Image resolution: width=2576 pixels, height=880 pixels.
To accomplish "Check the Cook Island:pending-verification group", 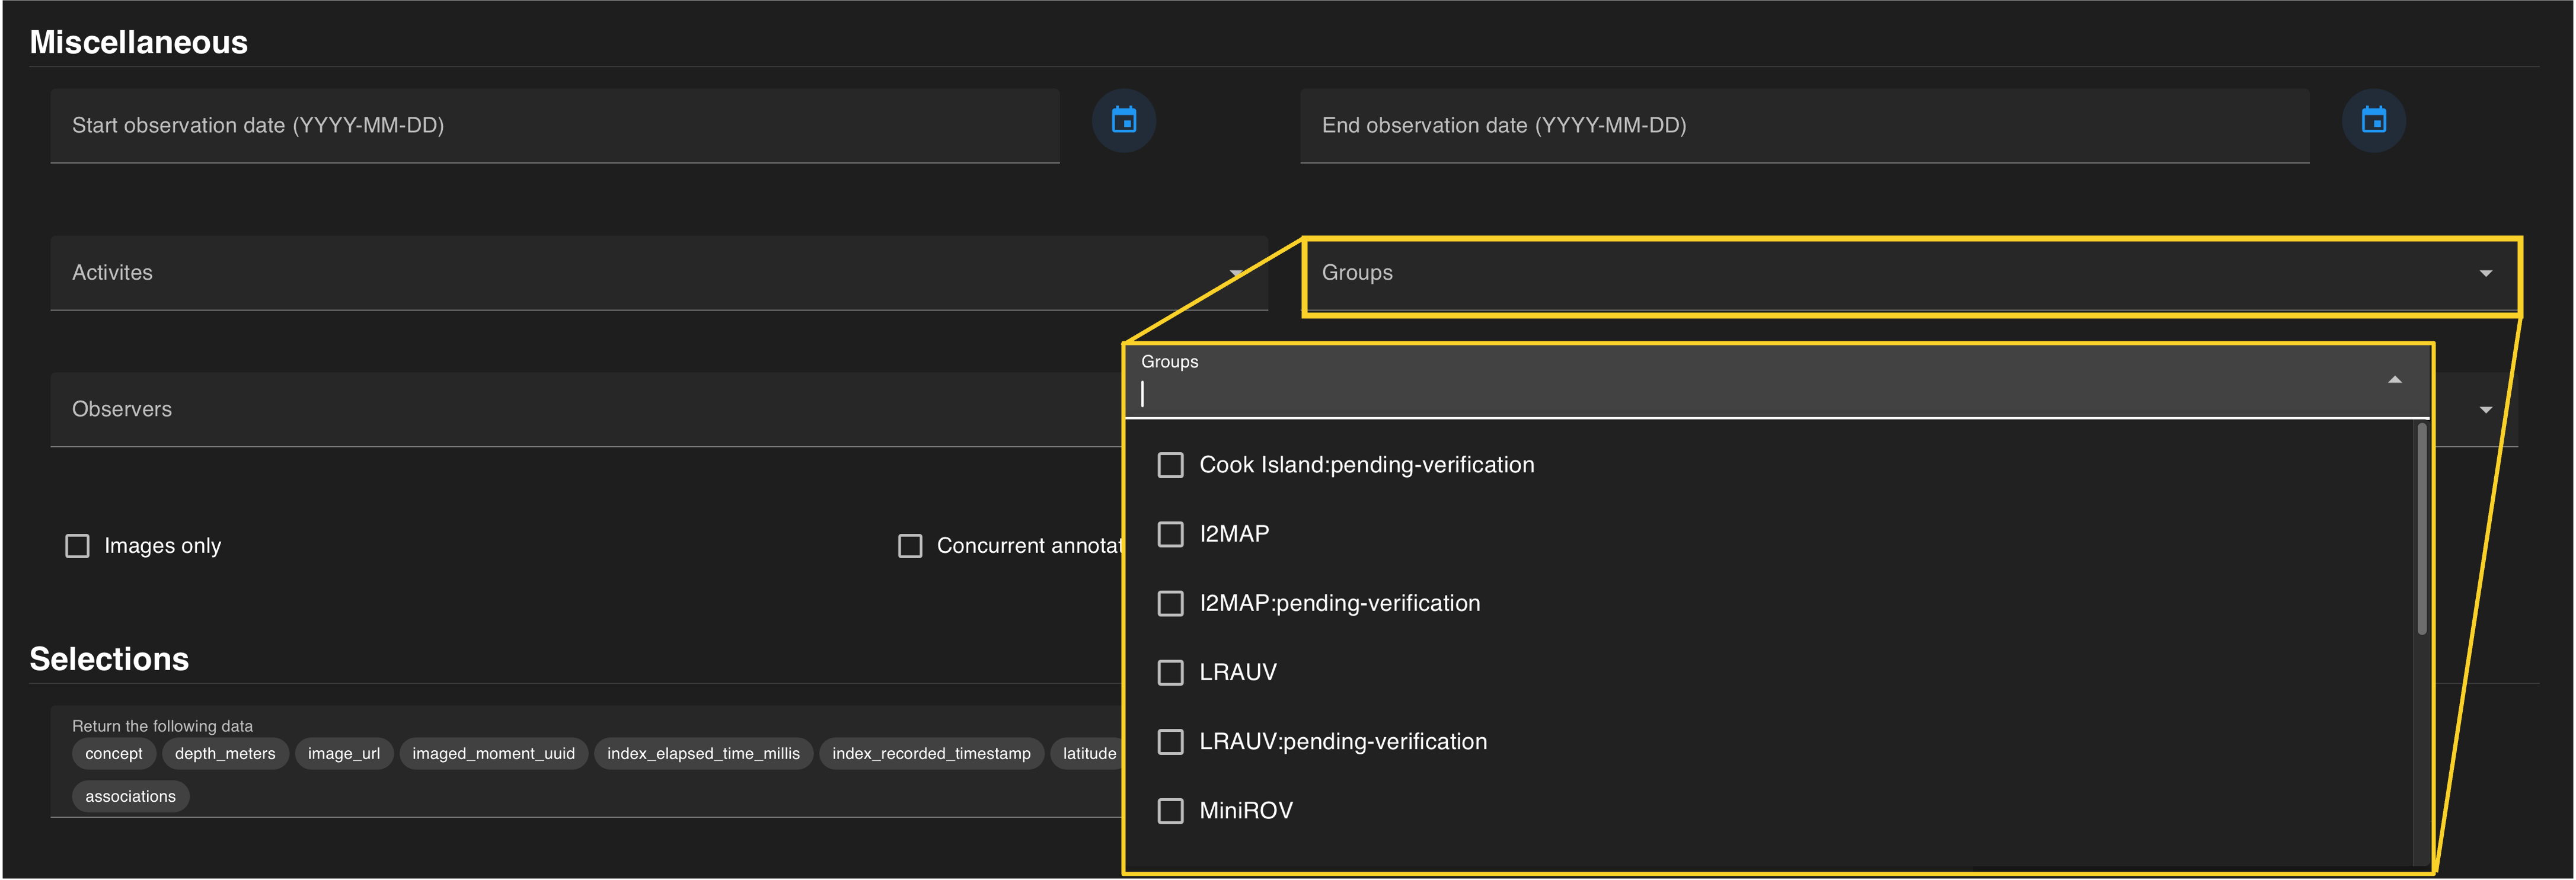I will 1170,465.
